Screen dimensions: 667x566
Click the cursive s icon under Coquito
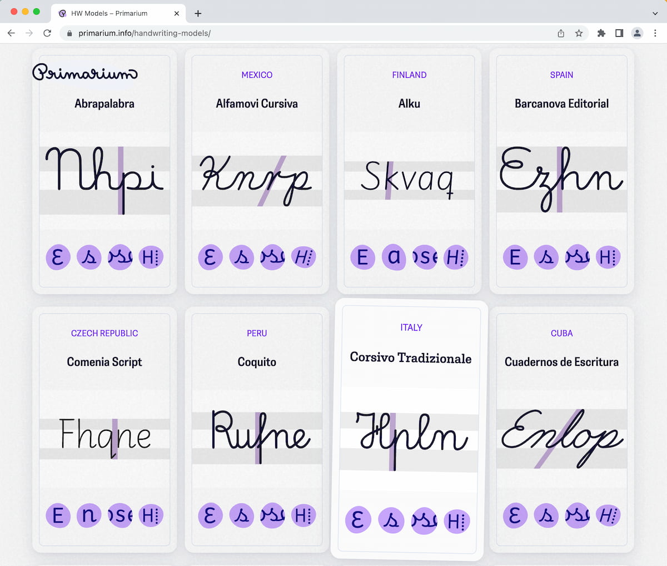pos(241,515)
